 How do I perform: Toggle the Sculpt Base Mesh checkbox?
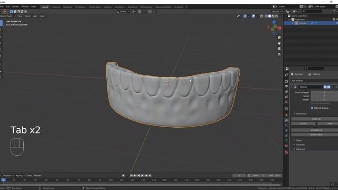tap(312, 103)
